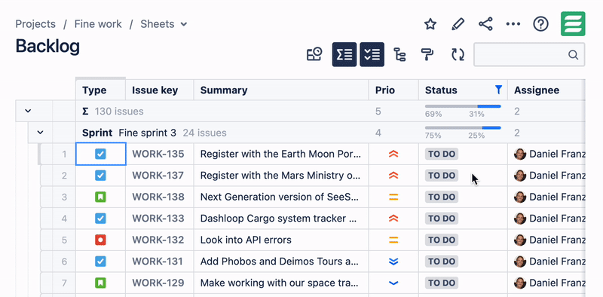Open the board with clock icon
Viewport: 603px width, 297px height.
pos(314,54)
